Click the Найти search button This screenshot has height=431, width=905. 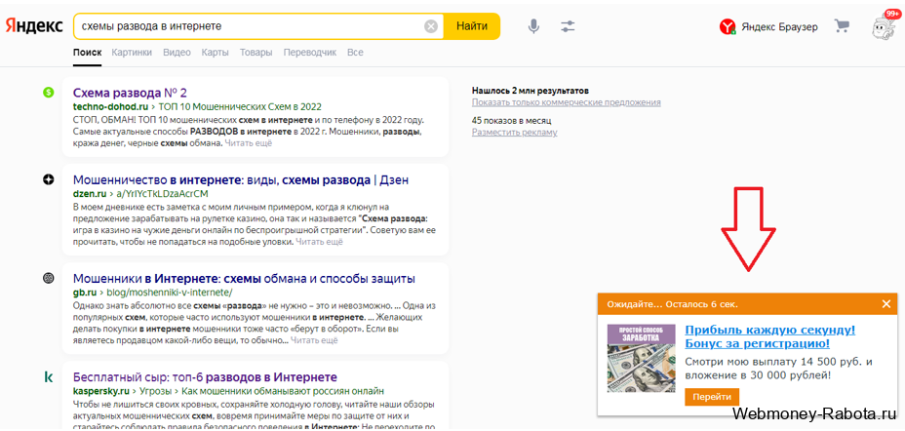(472, 26)
